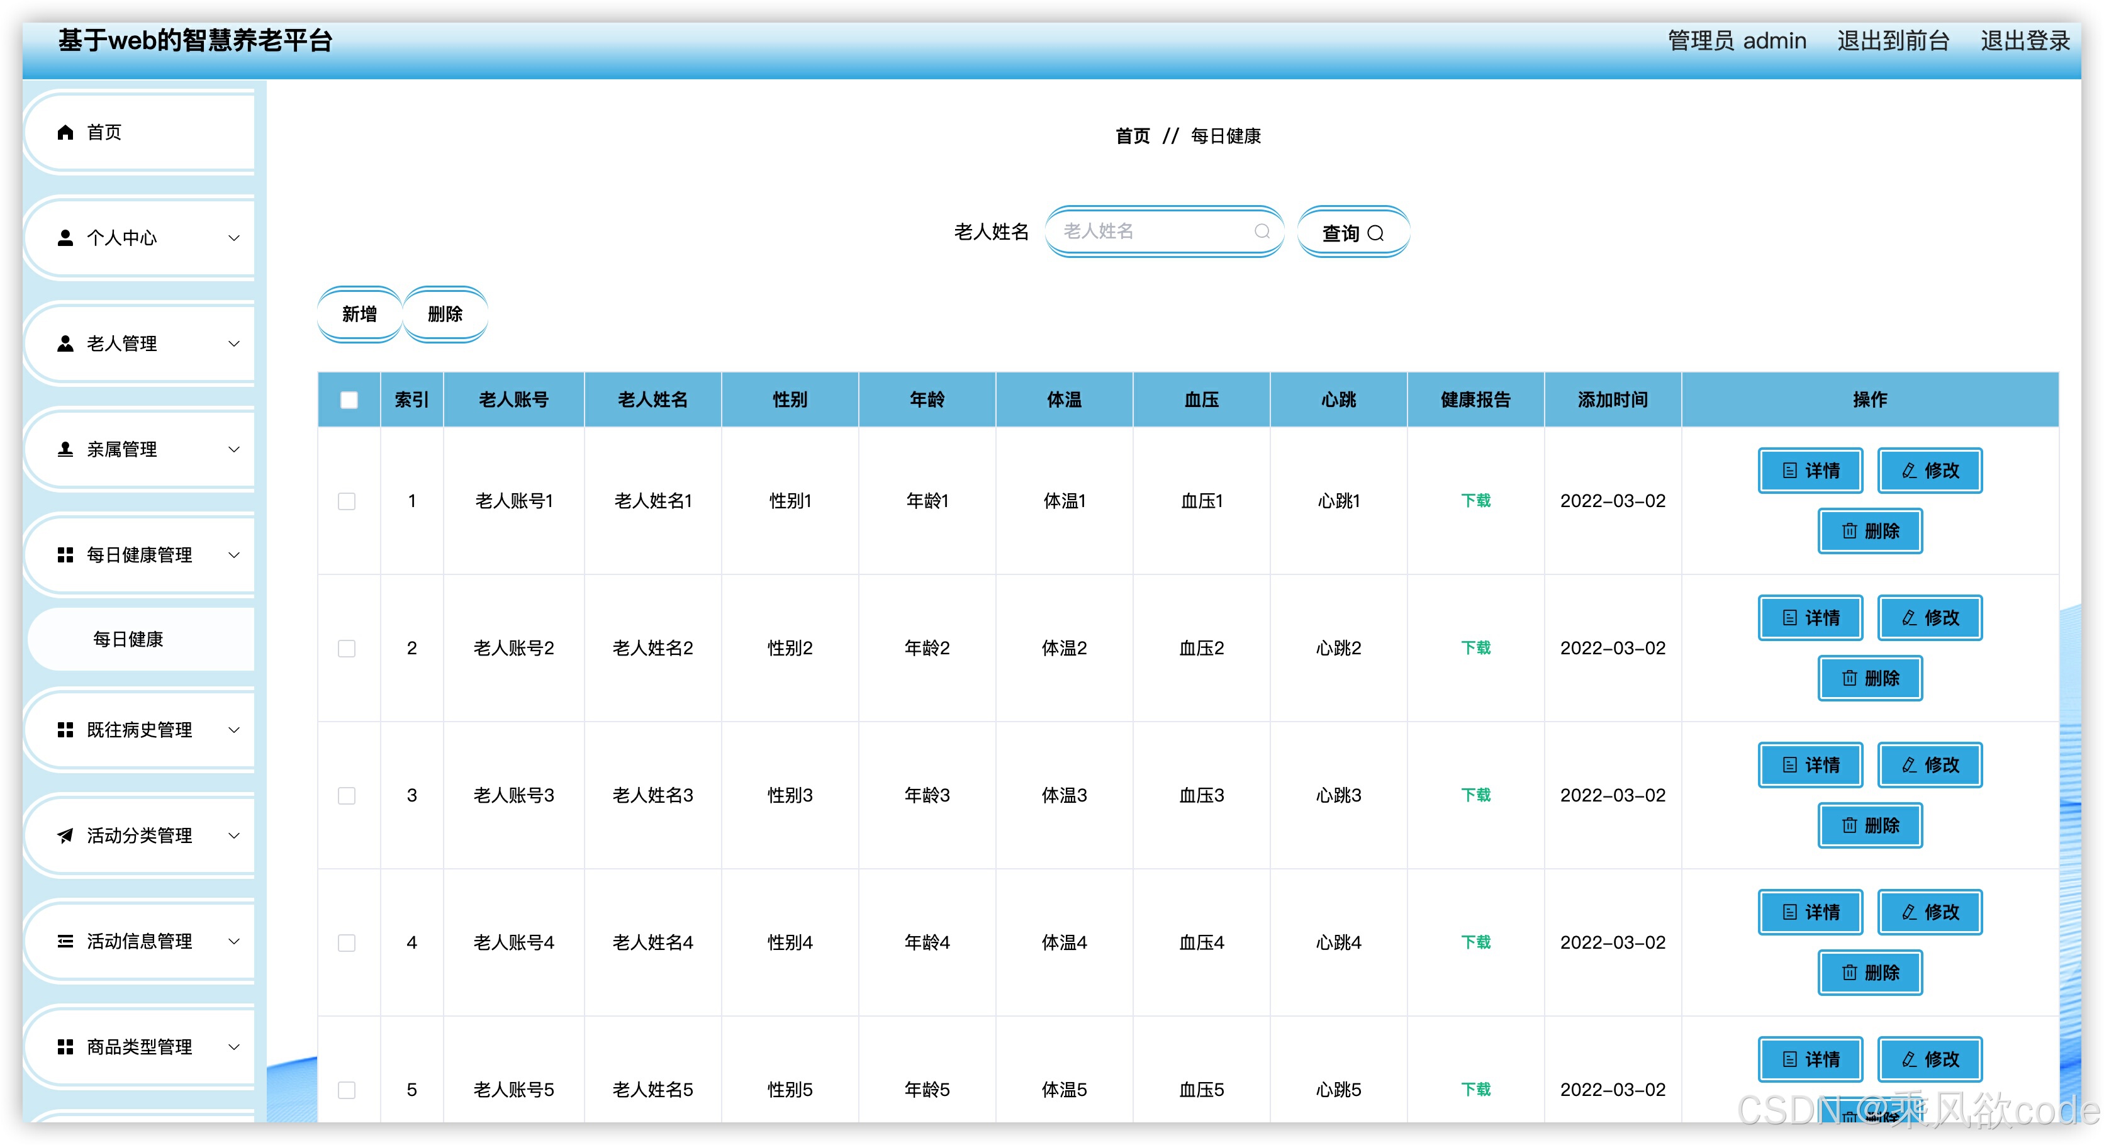Expand the 亲属管理 menu chevron
The image size is (2104, 1145).
click(233, 449)
